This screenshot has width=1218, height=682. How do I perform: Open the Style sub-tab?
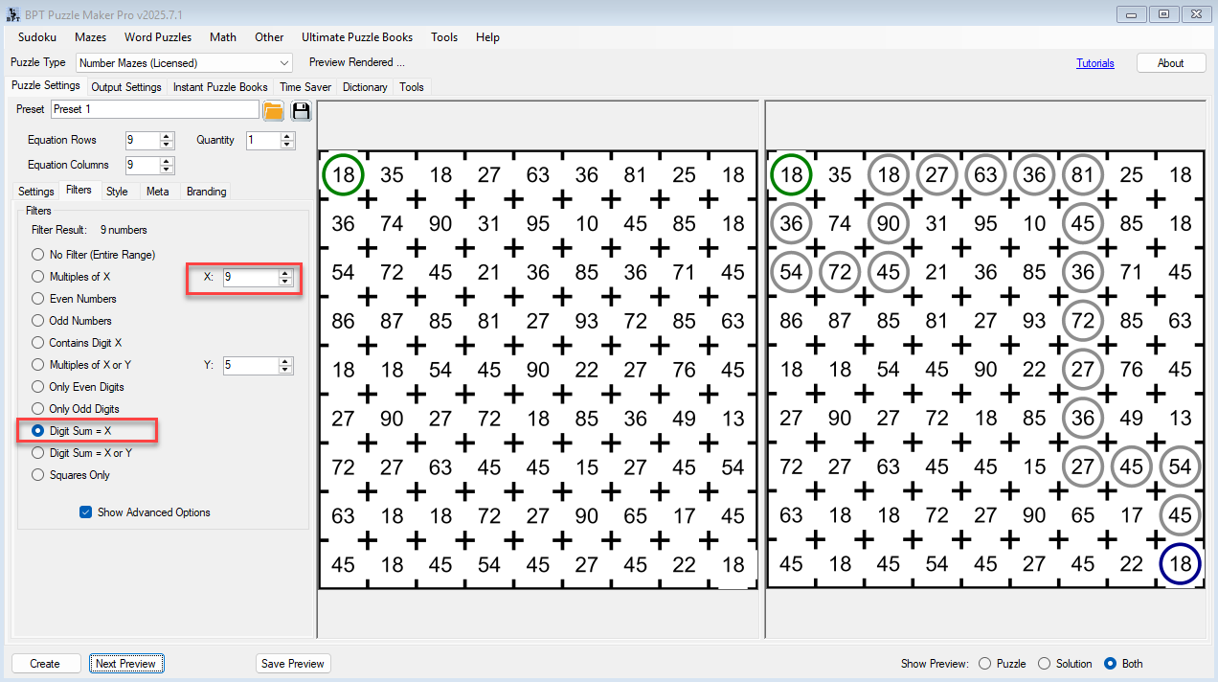coord(117,192)
